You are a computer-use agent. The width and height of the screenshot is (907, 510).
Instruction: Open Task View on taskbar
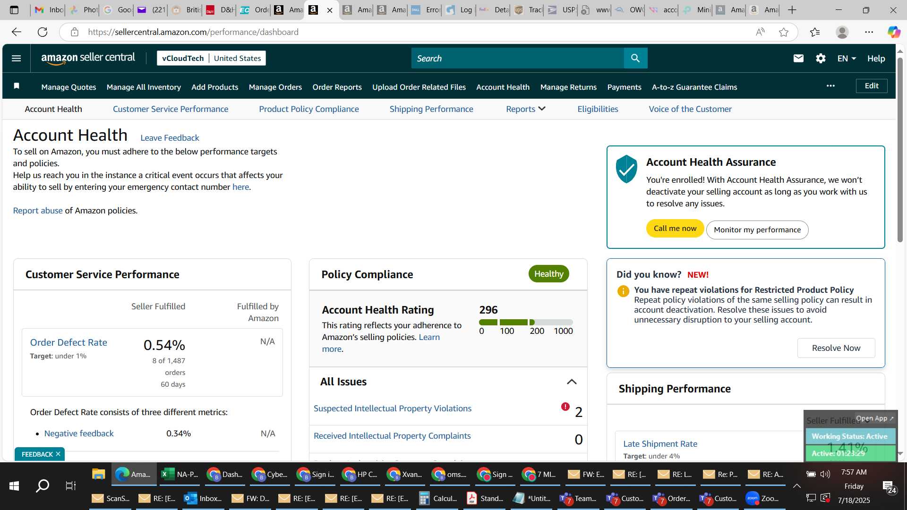[71, 486]
